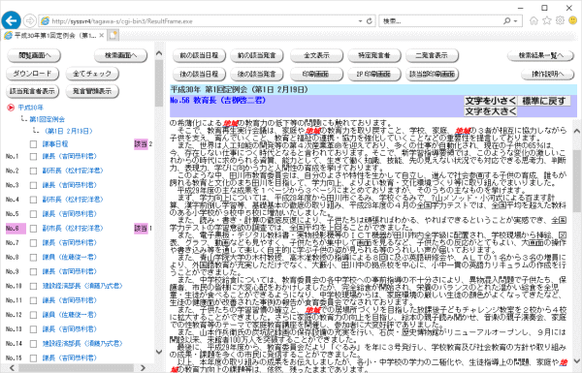Viewport: 582px width, 373px height.
Task: Tick the checkbox in row No.2
Action: point(33,171)
